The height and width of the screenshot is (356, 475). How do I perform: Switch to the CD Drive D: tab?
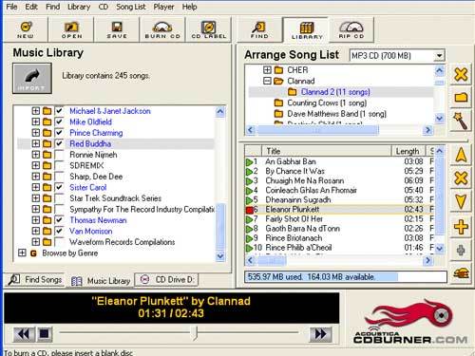coord(167,280)
